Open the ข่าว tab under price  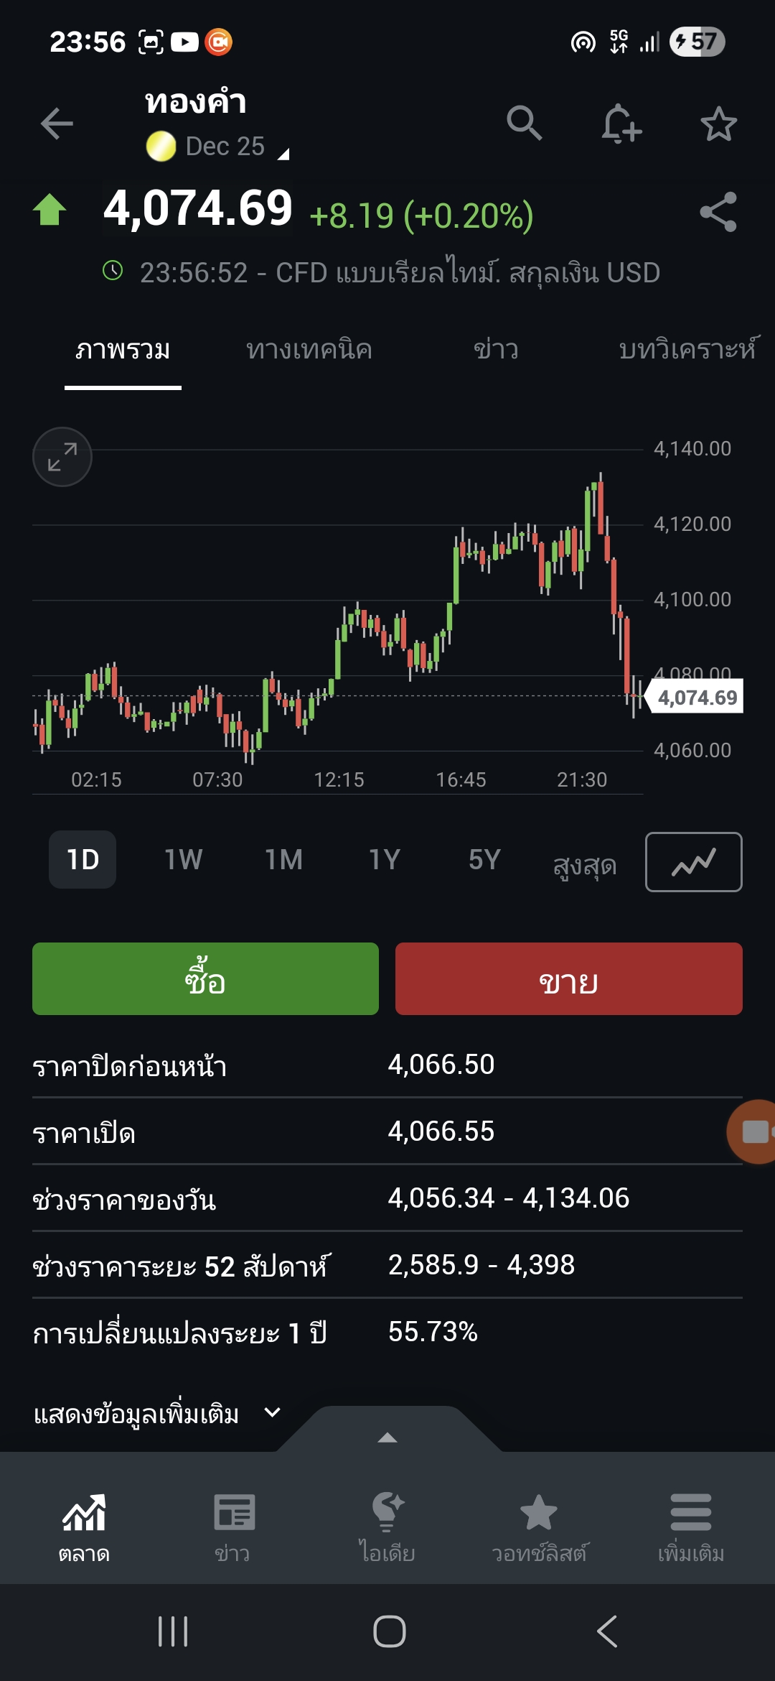point(496,350)
